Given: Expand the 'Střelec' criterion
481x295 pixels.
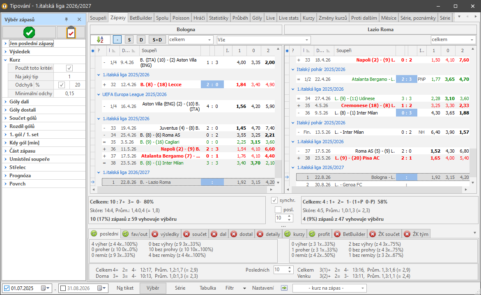Looking at the screenshot, I should [x=5, y=167].
